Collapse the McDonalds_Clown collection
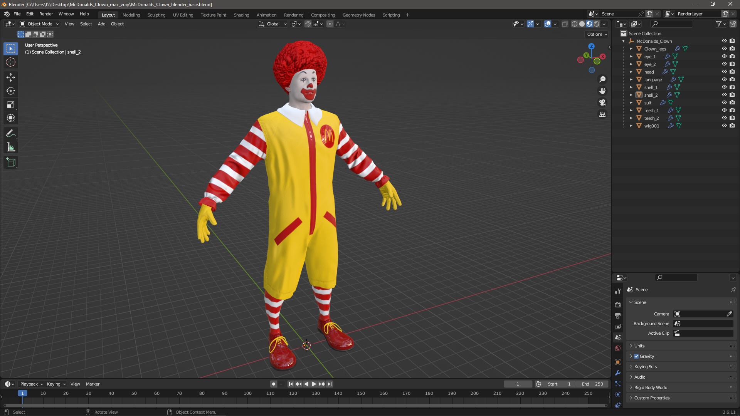Viewport: 740px width, 416px height. pyautogui.click(x=623, y=41)
